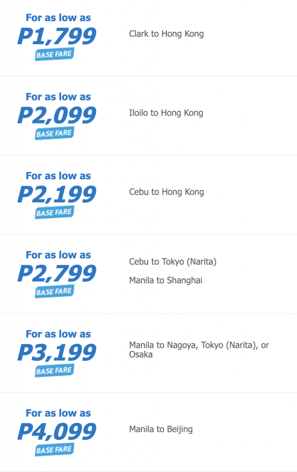The width and height of the screenshot is (297, 472).
Task: Click the BASE FARE badge under P2,099
Action: pos(54,134)
